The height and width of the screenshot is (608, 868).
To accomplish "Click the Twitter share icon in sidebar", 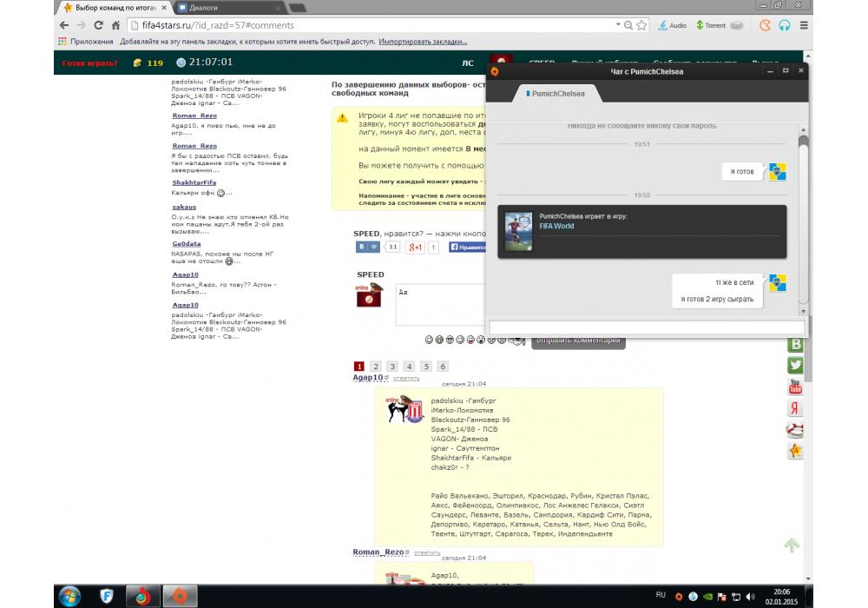I will [x=794, y=366].
